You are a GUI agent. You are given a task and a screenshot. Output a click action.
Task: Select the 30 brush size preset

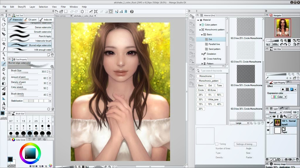point(30,134)
